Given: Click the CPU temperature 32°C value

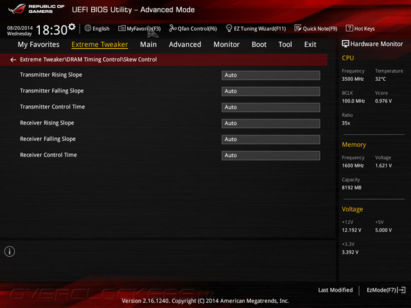Looking at the screenshot, I should point(380,79).
